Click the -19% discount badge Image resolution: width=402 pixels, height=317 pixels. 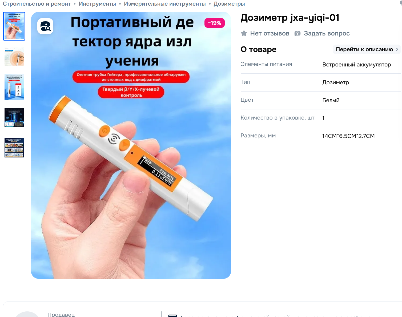(215, 23)
